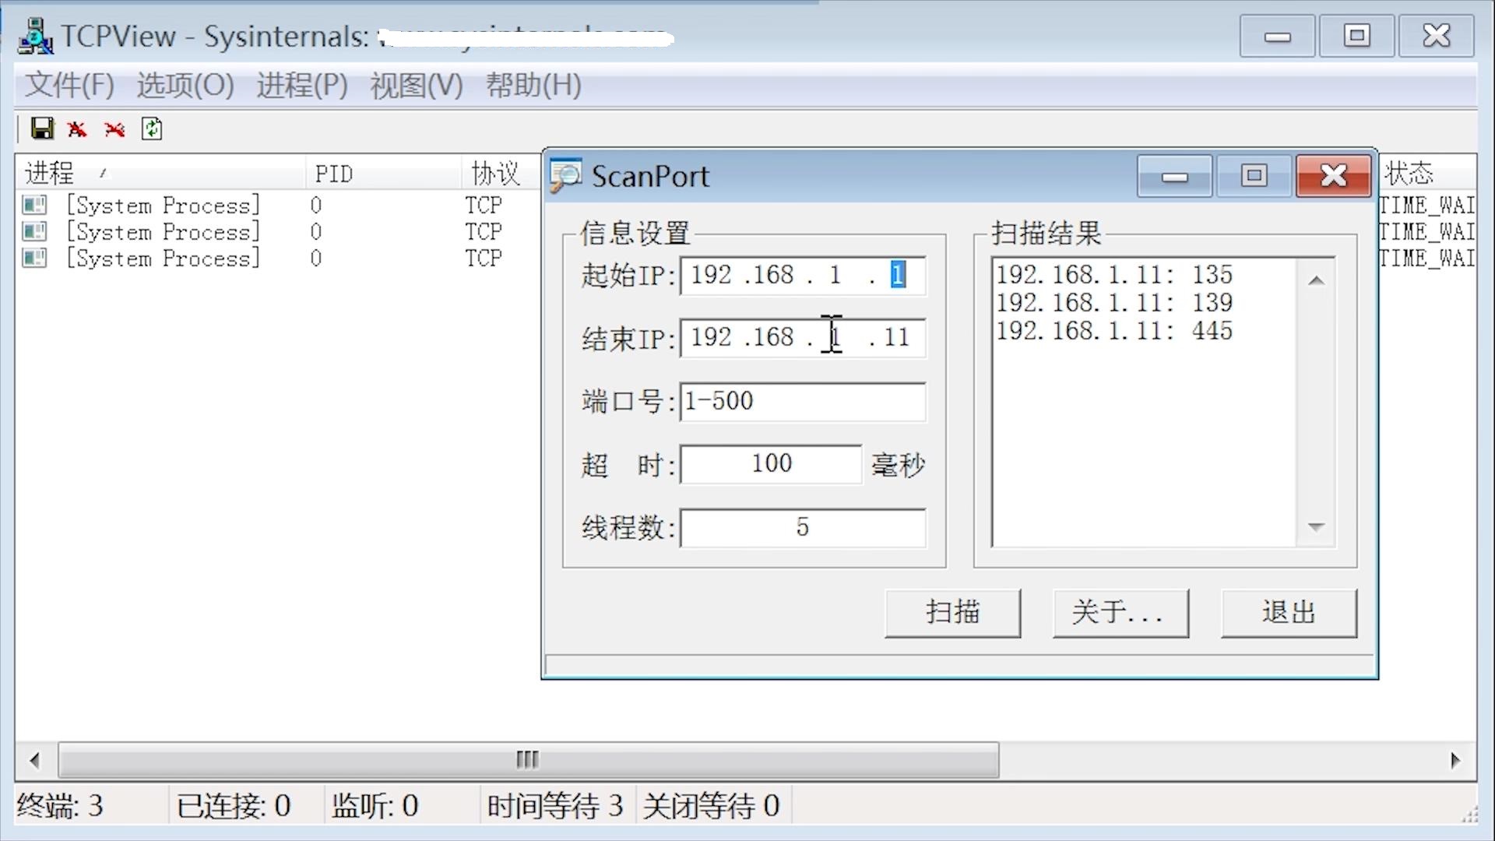Select result 192.168.1.11: 135
1495x841 pixels.
1114,275
